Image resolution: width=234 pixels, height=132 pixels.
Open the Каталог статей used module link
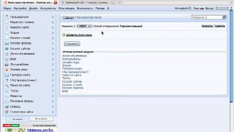click(72, 85)
